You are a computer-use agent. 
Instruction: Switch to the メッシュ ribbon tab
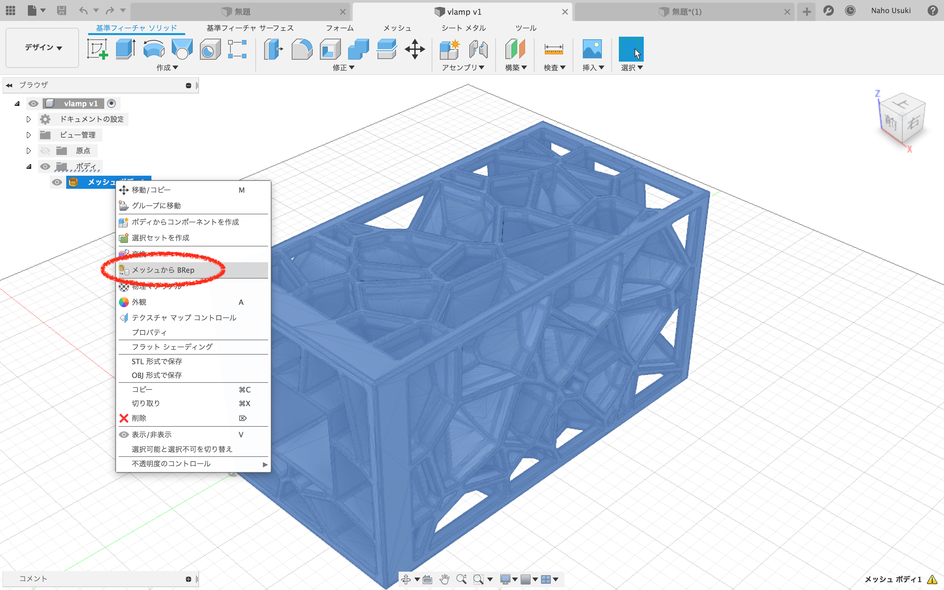tap(397, 28)
